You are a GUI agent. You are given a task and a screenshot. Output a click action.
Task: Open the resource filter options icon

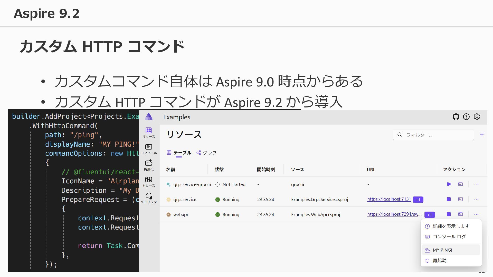coord(482,135)
